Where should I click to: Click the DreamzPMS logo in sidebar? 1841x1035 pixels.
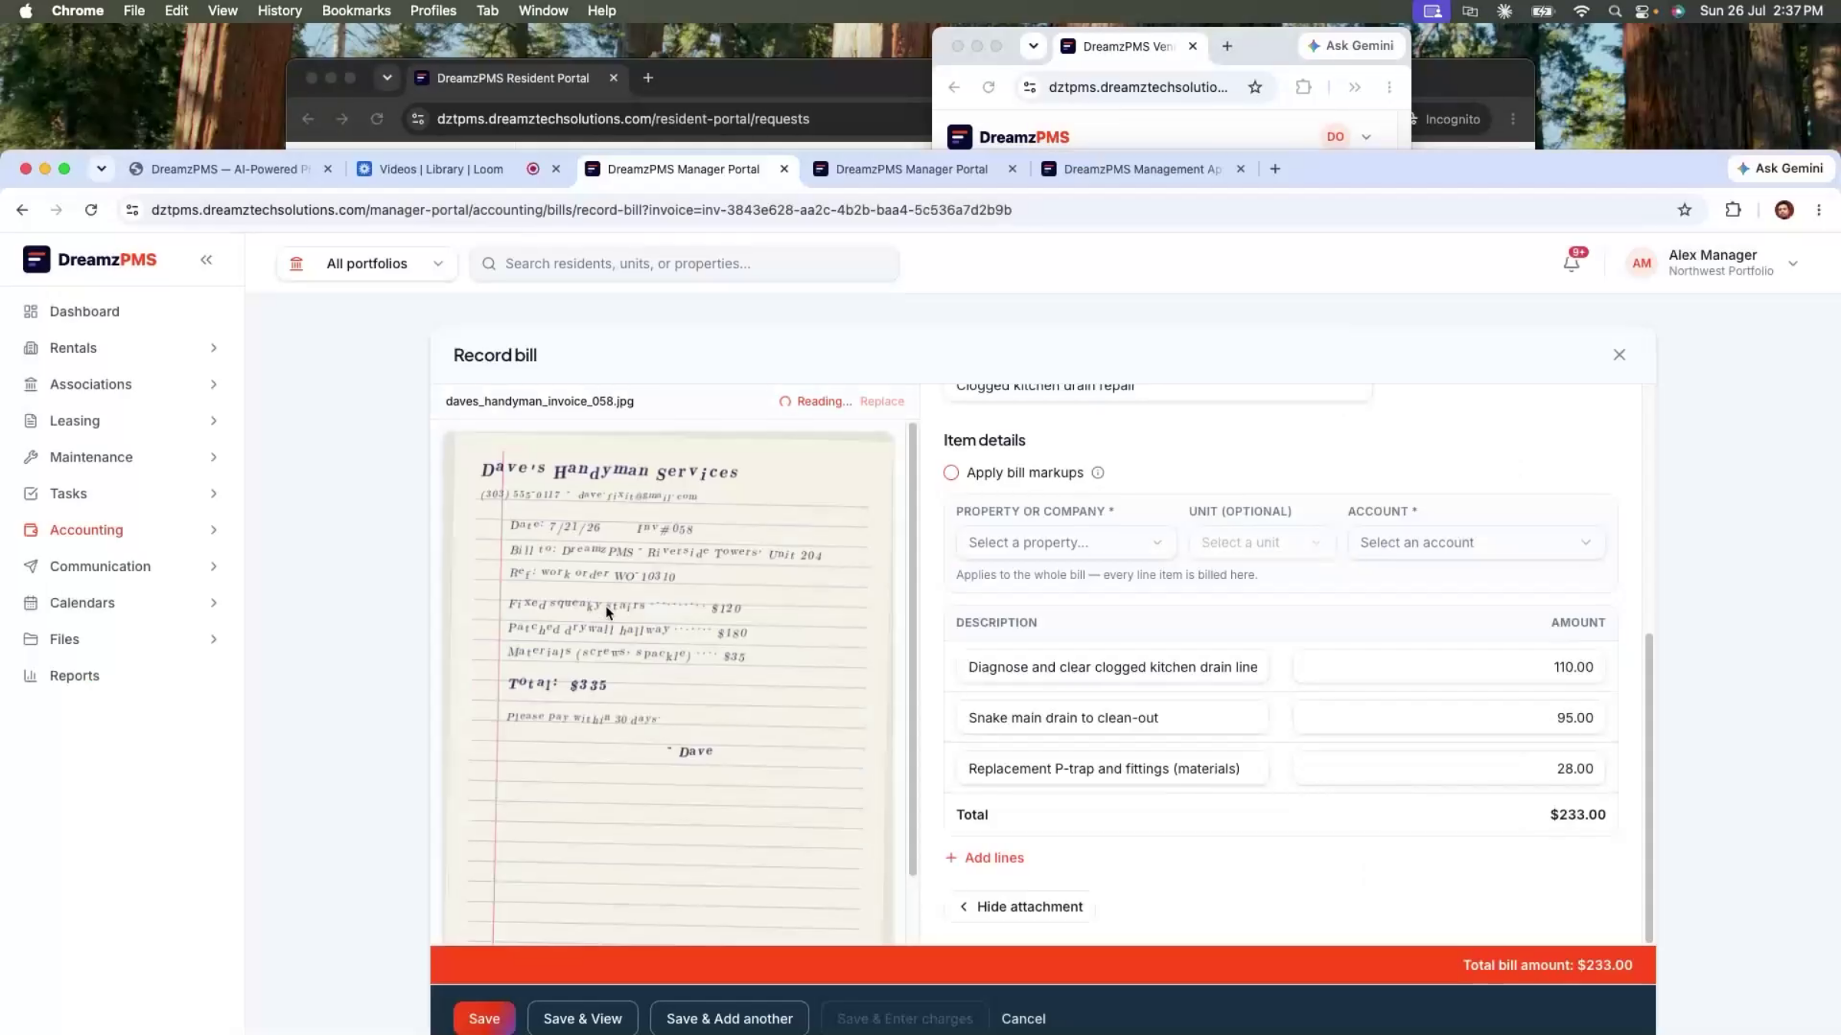90,260
